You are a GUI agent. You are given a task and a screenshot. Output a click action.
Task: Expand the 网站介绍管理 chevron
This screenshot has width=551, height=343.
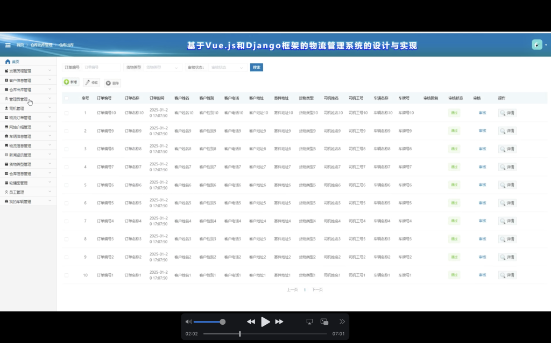50,126
